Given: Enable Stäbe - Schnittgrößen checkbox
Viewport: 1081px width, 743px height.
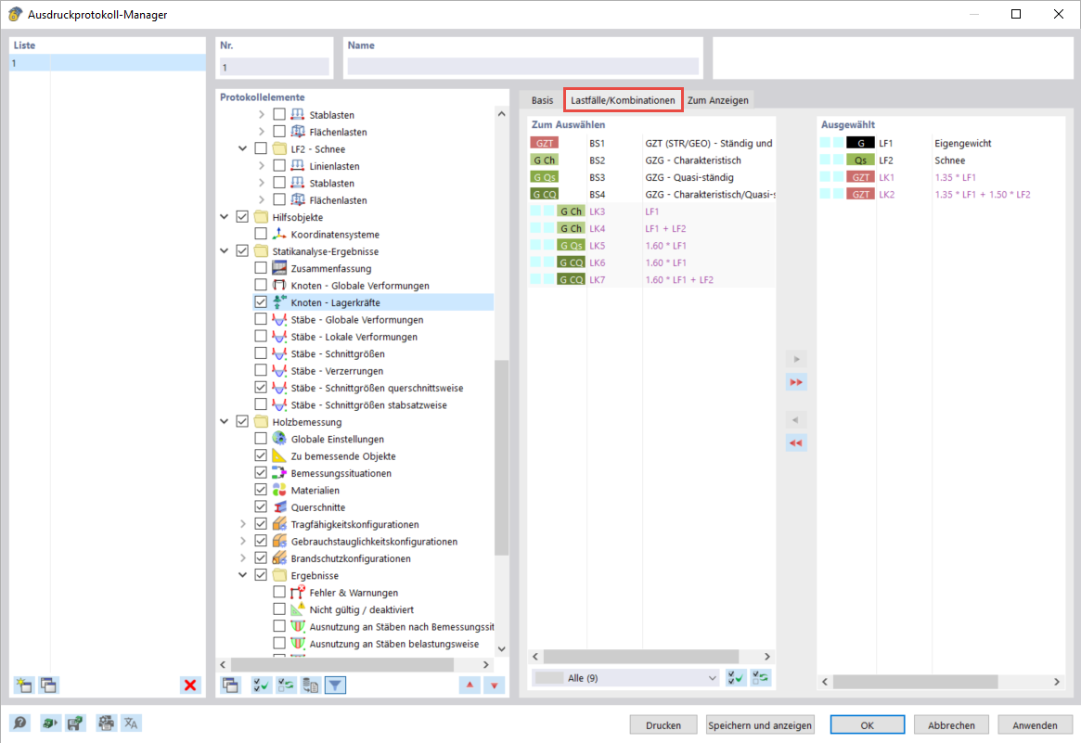Looking at the screenshot, I should pos(261,353).
